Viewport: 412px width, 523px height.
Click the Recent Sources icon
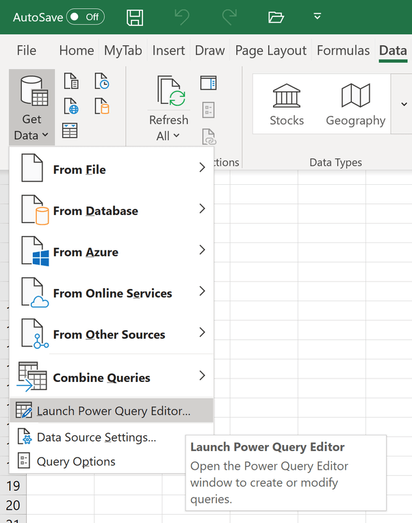(x=102, y=81)
